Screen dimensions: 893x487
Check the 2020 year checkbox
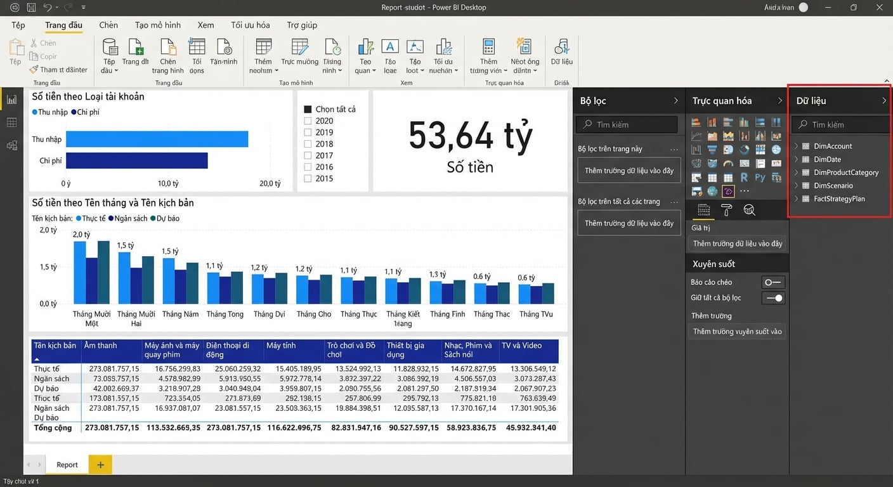point(308,120)
